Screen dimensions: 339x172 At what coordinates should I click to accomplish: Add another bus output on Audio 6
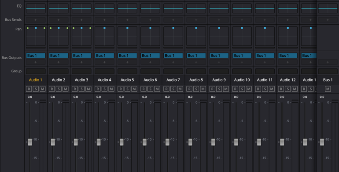tap(150, 62)
